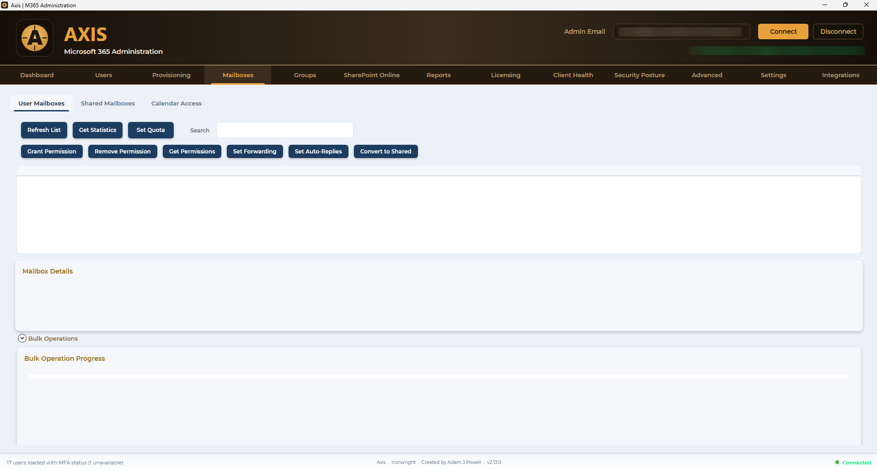Open the Calendar Access sub-tab
Viewport: 877px width, 469px height.
point(176,103)
